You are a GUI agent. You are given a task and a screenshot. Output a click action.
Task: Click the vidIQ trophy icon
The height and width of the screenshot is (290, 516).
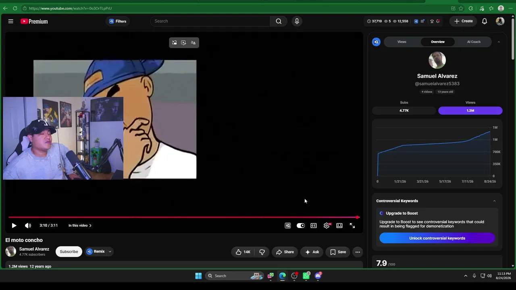(x=432, y=21)
